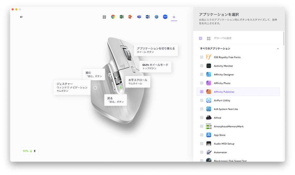Choose the Word app profile
Screen dimensions: 295x175
148,17
